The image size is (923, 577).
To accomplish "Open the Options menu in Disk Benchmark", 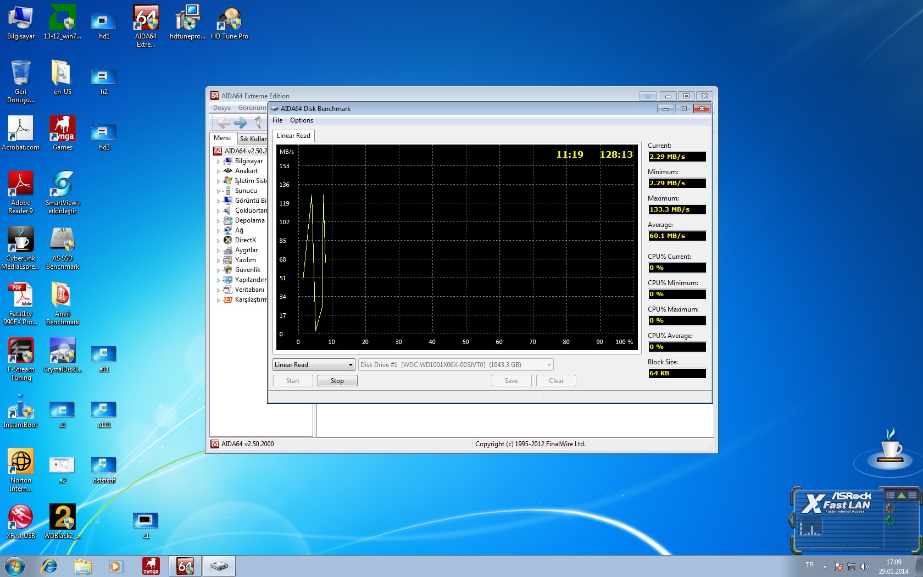I will [301, 120].
